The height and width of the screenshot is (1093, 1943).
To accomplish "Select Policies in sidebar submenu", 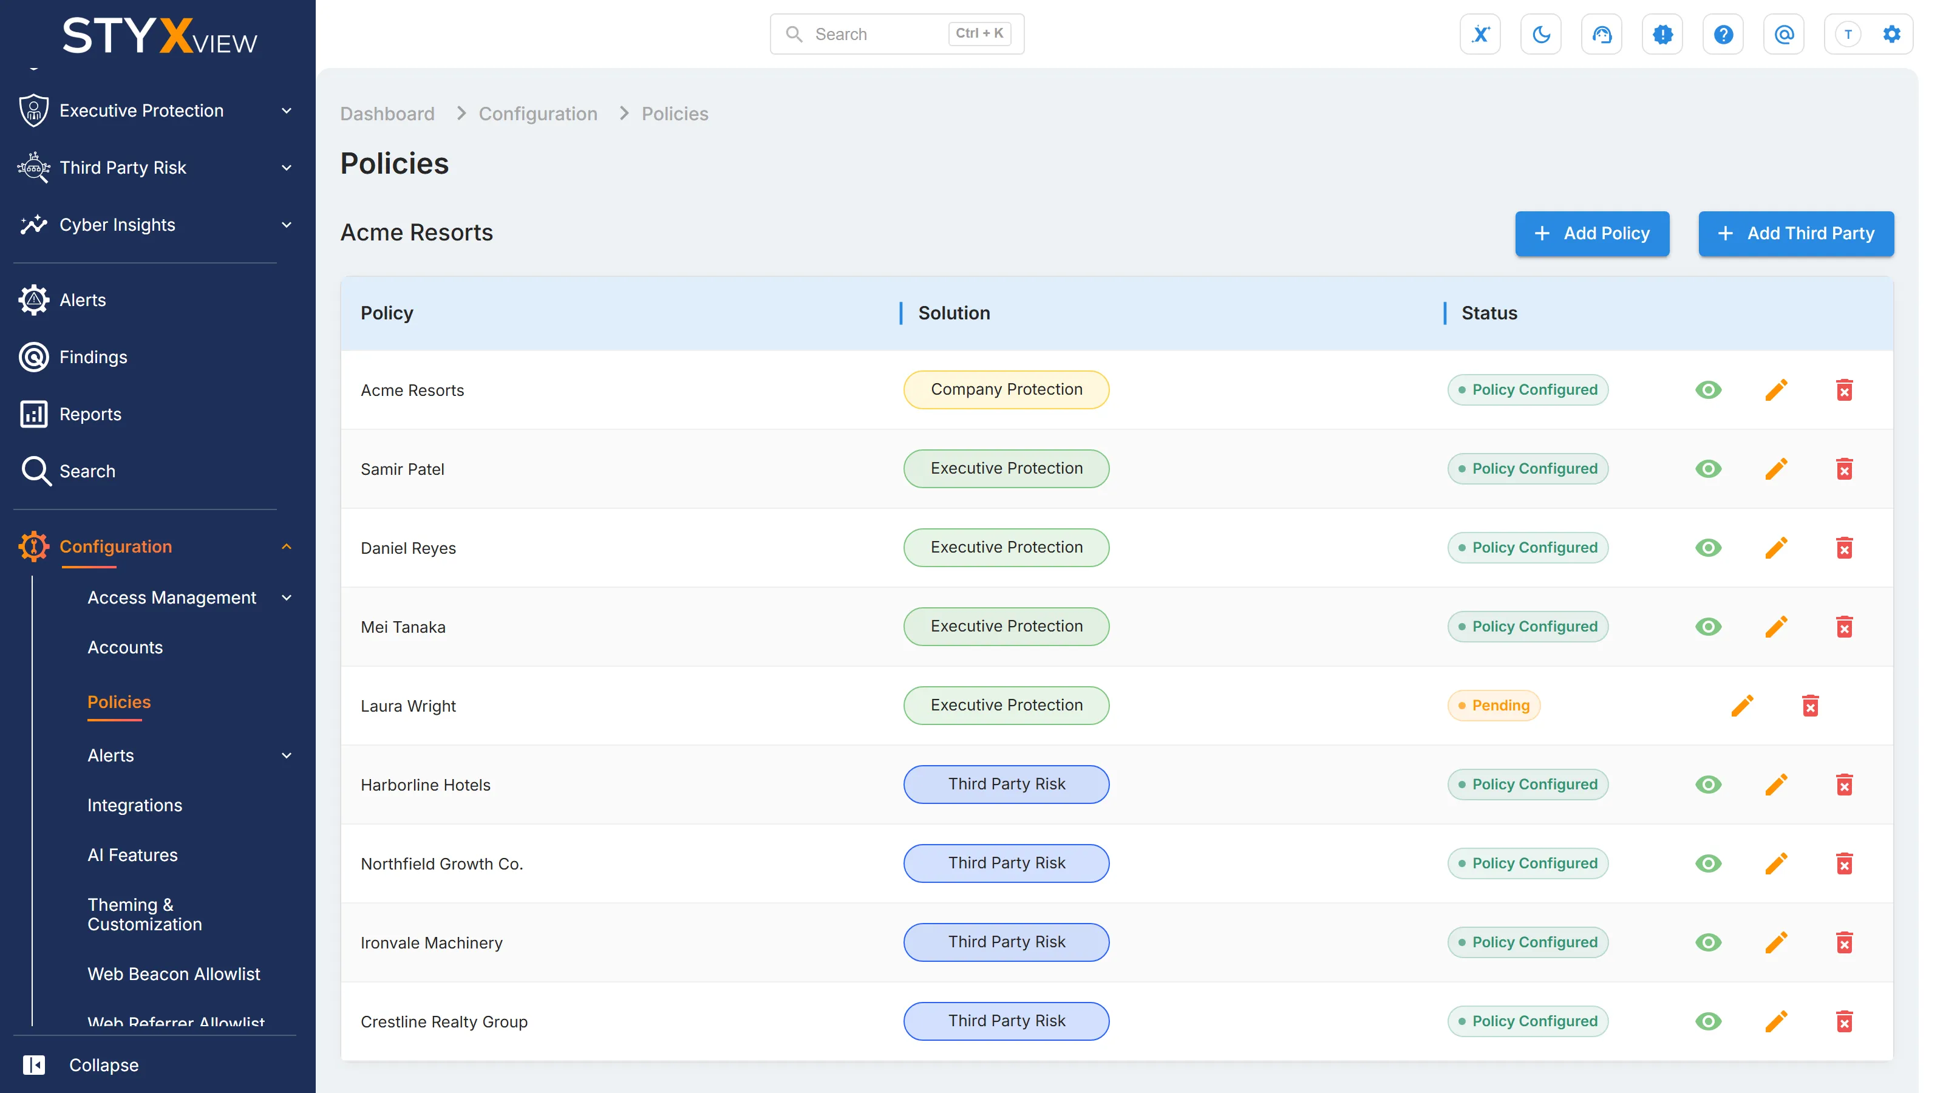I will tap(119, 703).
